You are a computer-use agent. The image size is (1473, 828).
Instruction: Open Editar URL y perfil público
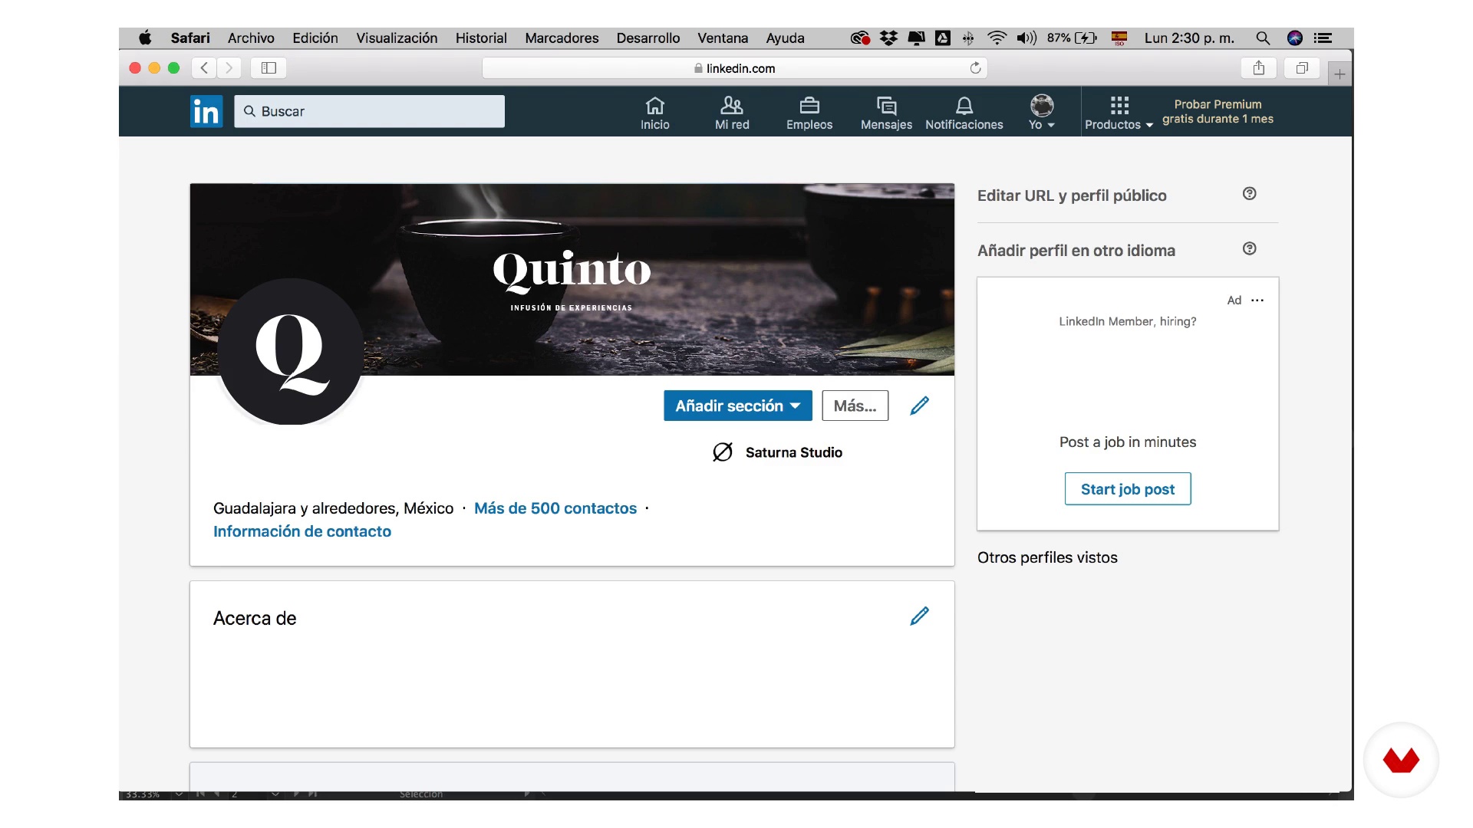click(x=1072, y=195)
